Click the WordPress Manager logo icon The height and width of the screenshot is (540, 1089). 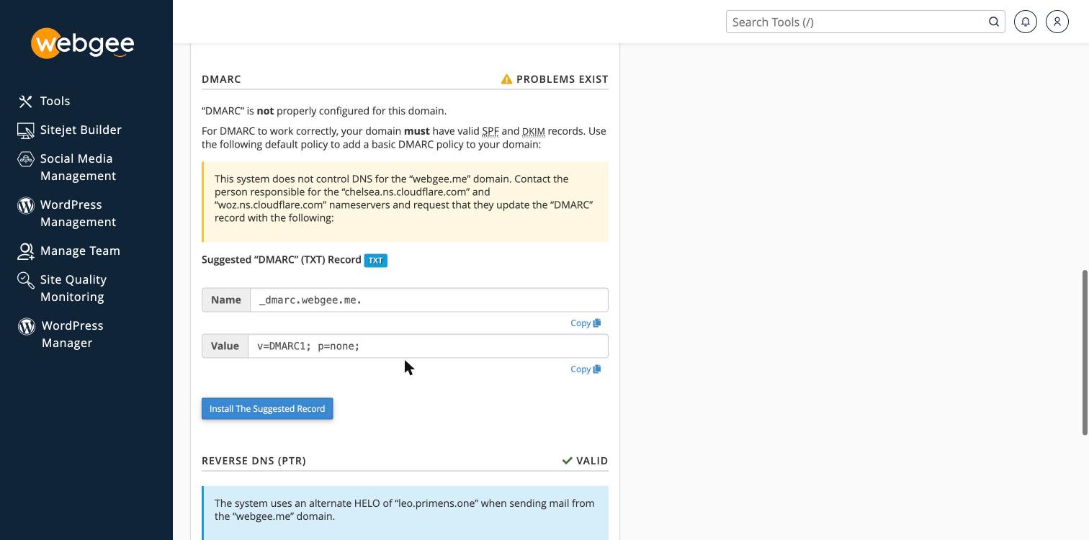click(x=27, y=326)
